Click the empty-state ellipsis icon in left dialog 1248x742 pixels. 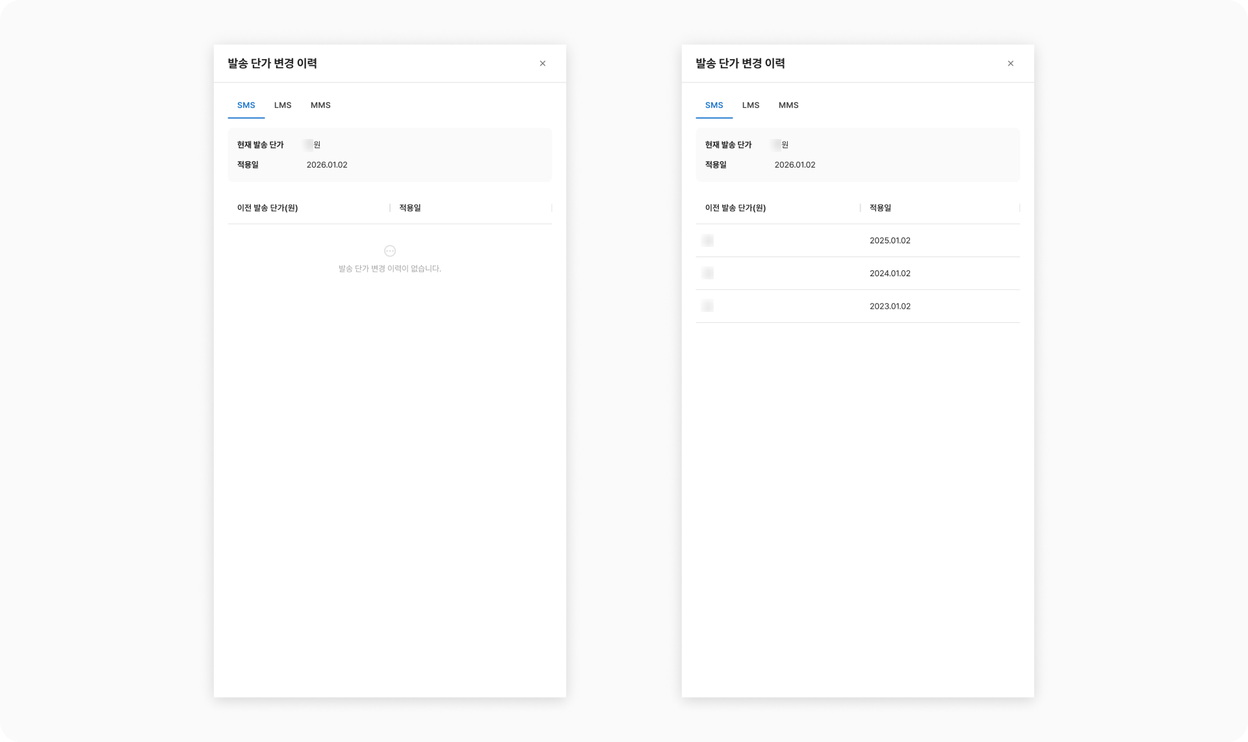pos(390,251)
